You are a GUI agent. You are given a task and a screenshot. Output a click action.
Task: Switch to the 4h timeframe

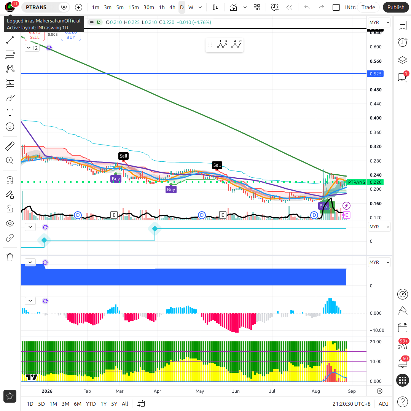point(172,7)
